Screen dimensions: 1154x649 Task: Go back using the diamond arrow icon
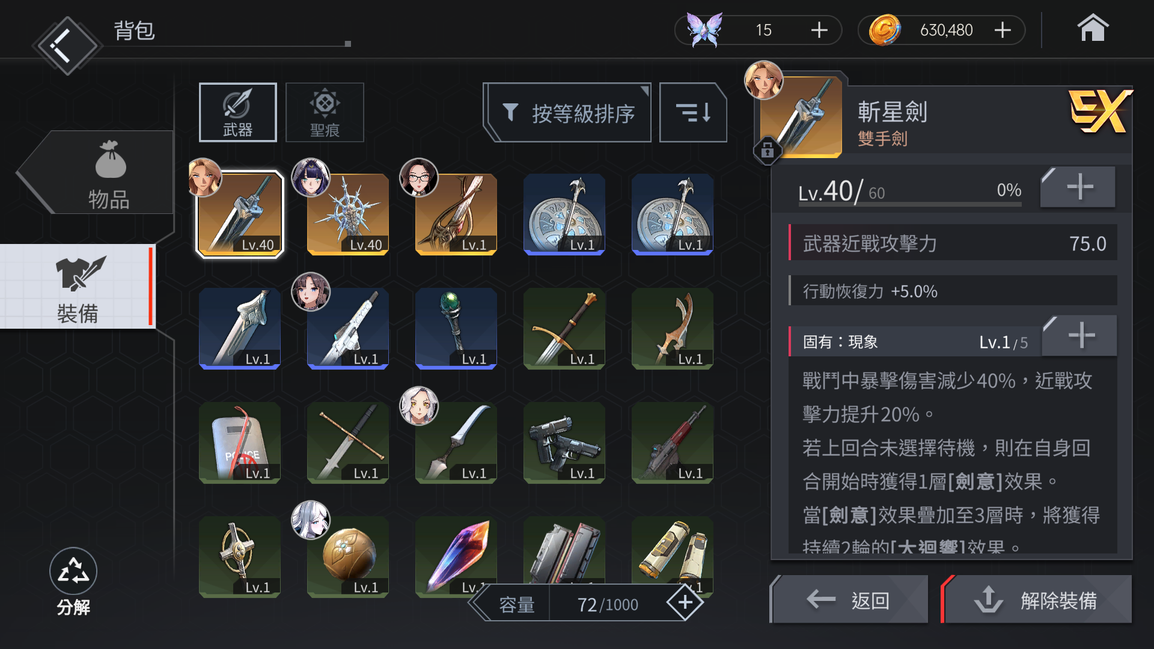pos(66,46)
